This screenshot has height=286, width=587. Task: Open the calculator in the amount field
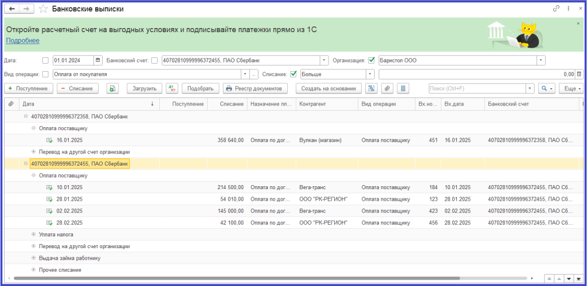(x=578, y=75)
